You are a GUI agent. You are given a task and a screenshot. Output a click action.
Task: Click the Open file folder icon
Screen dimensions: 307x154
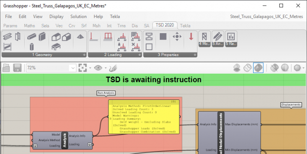[x=6, y=68]
